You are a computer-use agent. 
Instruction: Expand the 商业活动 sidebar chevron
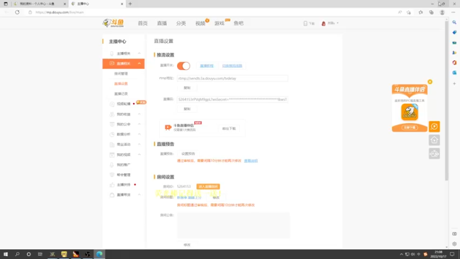(x=139, y=144)
